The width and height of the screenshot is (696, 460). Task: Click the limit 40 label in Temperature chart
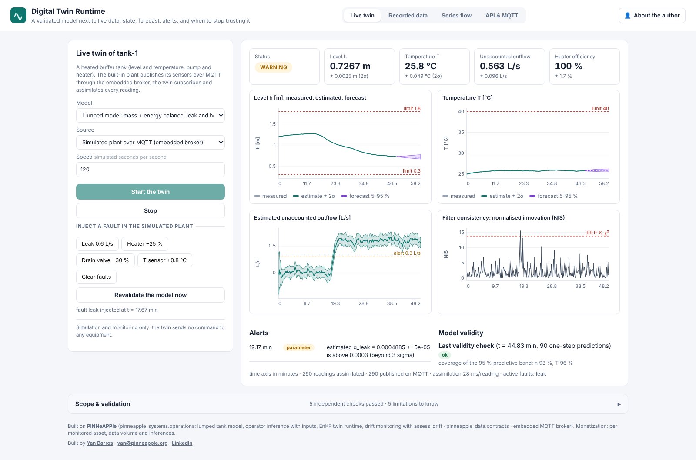pos(600,108)
